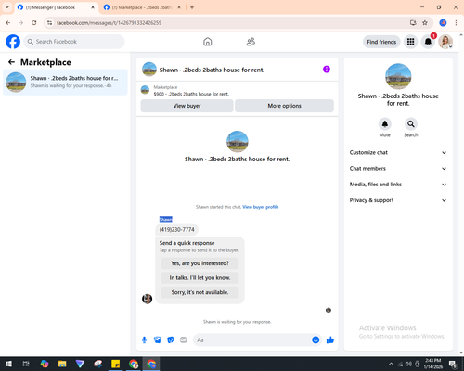Image resolution: width=464 pixels, height=371 pixels.
Task: Expand Media, files and links section
Action: pos(398,185)
